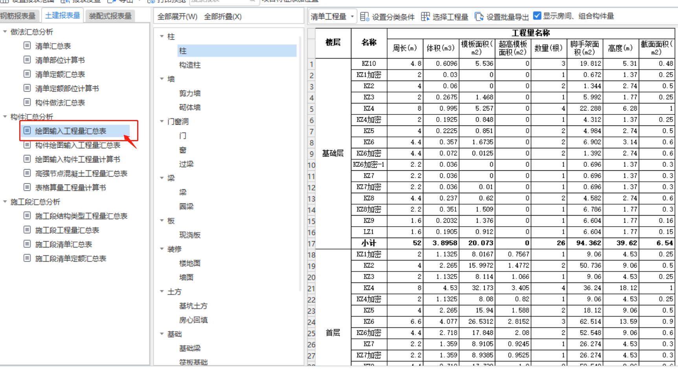Switch to the 装配式报表量 tab

110,16
